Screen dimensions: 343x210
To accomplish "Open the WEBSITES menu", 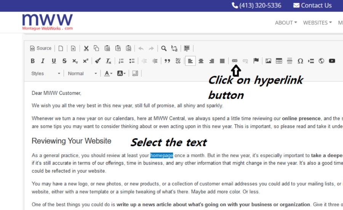I will [317, 23].
